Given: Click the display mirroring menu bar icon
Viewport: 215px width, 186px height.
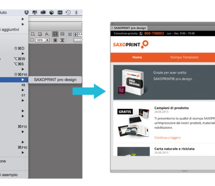Looking at the screenshot, I should pyautogui.click(x=35, y=12).
